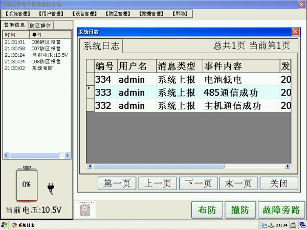Click the Windows Start button in taskbar
This screenshot has height=230, width=307.
pyautogui.click(x=5, y=225)
